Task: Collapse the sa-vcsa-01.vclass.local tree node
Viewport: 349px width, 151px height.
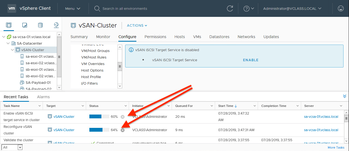Action: 4,37
